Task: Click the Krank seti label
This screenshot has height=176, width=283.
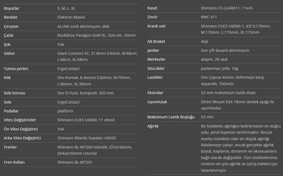Action: pos(156,26)
